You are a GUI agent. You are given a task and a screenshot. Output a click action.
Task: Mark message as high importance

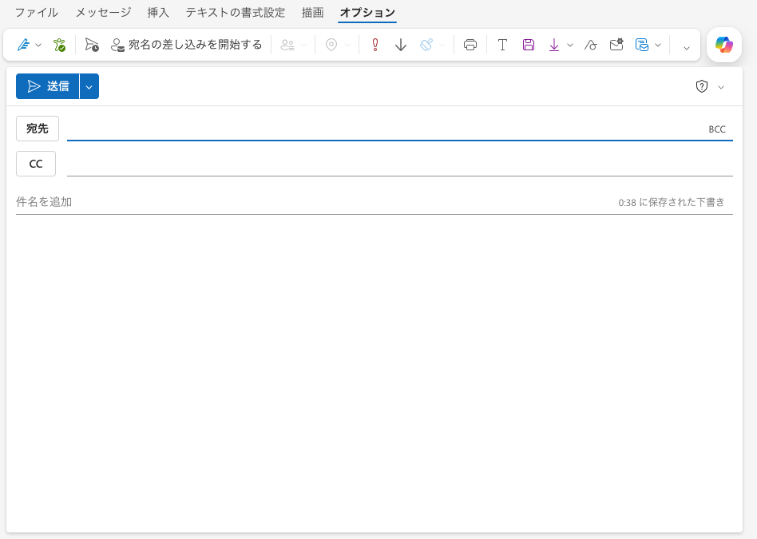[x=375, y=45]
